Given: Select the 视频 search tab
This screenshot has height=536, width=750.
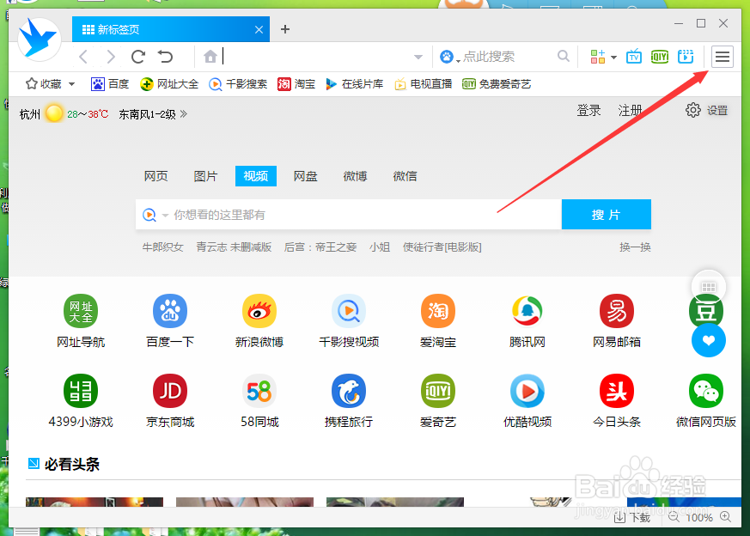Looking at the screenshot, I should tap(256, 176).
